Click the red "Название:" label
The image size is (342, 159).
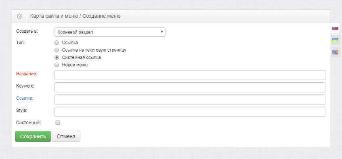pos(27,74)
